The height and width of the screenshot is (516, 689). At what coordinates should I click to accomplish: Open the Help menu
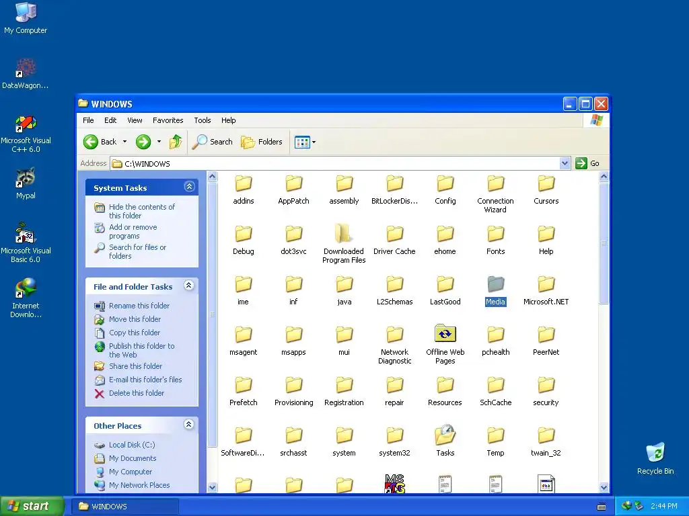point(228,120)
